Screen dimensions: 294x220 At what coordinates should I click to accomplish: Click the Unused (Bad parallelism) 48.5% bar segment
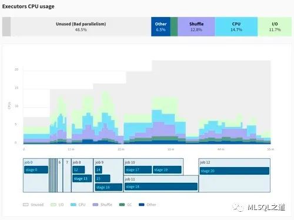pos(81,26)
